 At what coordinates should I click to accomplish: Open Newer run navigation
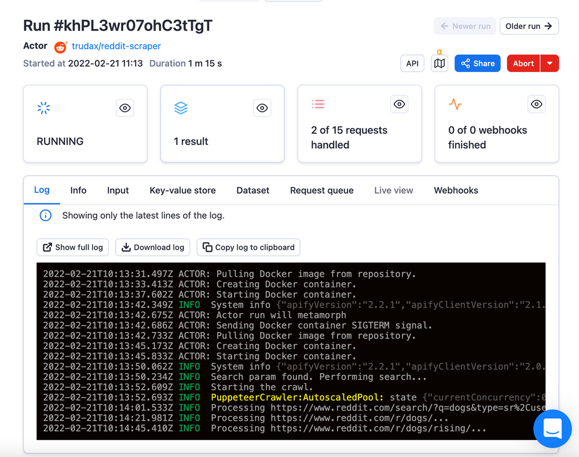click(x=464, y=26)
